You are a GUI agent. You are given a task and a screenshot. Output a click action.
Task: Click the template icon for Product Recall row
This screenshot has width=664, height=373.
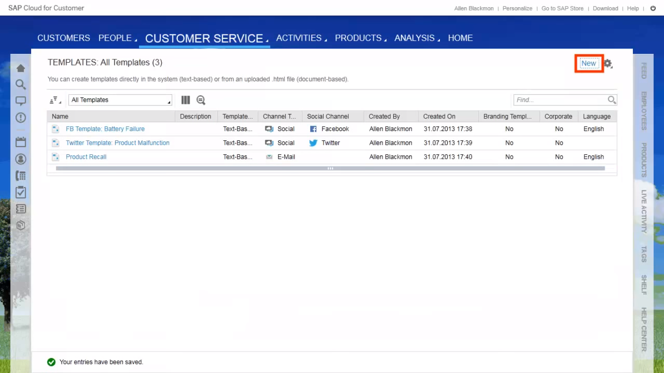click(56, 157)
